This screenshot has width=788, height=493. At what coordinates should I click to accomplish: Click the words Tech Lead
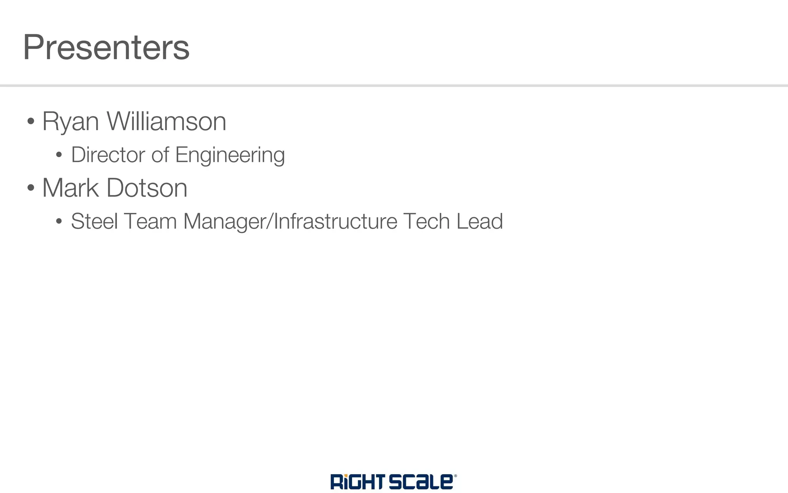pyautogui.click(x=453, y=221)
